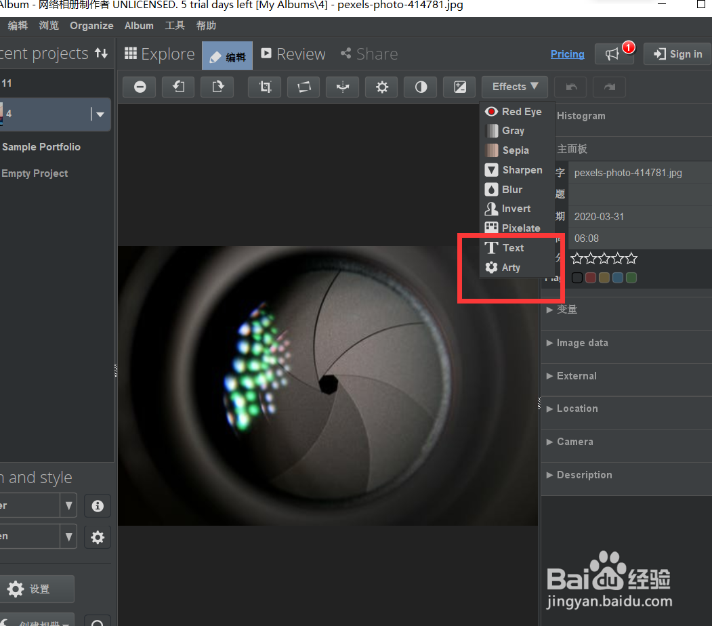Image resolution: width=712 pixels, height=626 pixels.
Task: Set the blue flag color swatch
Action: 618,278
